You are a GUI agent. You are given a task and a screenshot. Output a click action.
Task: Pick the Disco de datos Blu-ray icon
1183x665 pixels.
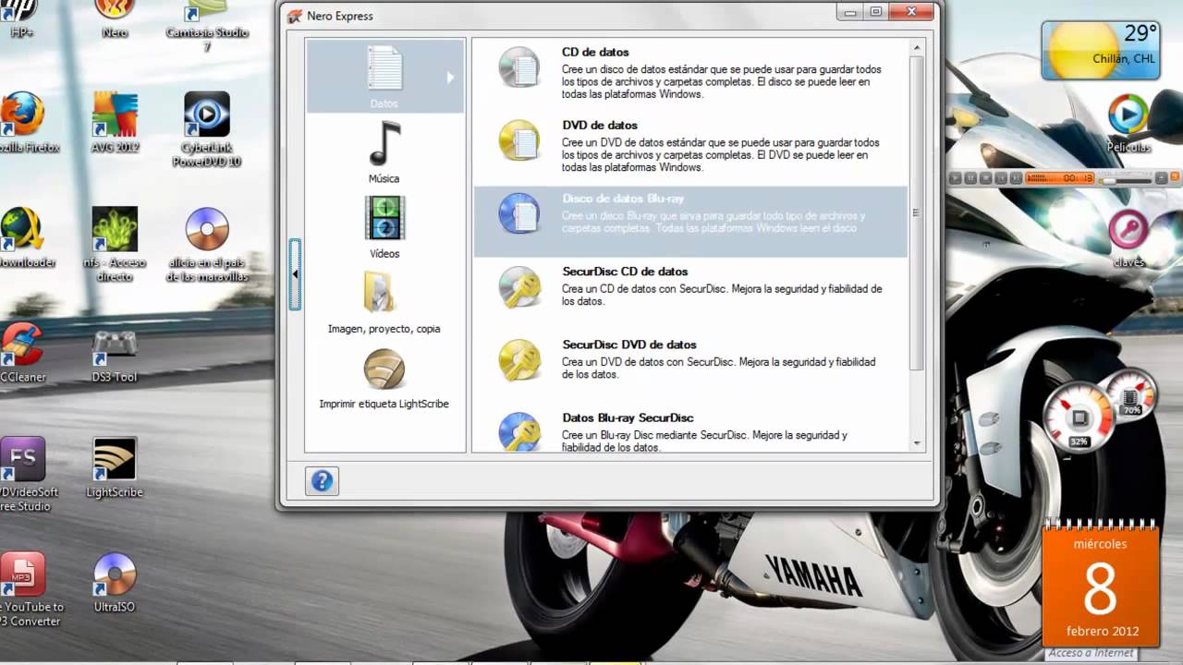point(518,213)
